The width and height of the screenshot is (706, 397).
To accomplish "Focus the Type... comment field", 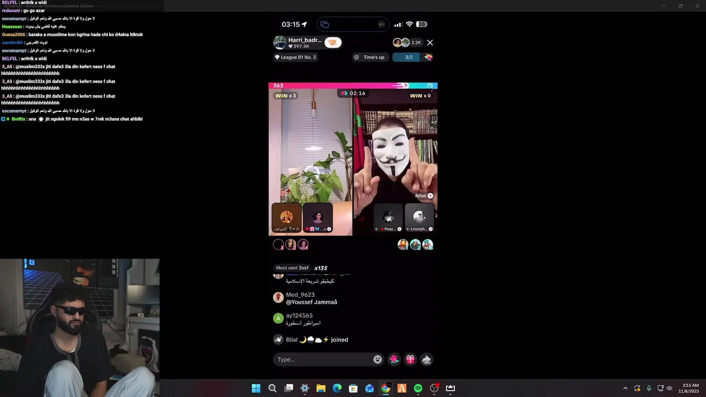I will [x=329, y=360].
